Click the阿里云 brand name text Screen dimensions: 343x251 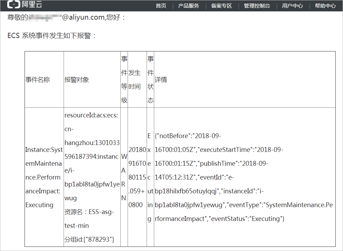click(x=32, y=4)
